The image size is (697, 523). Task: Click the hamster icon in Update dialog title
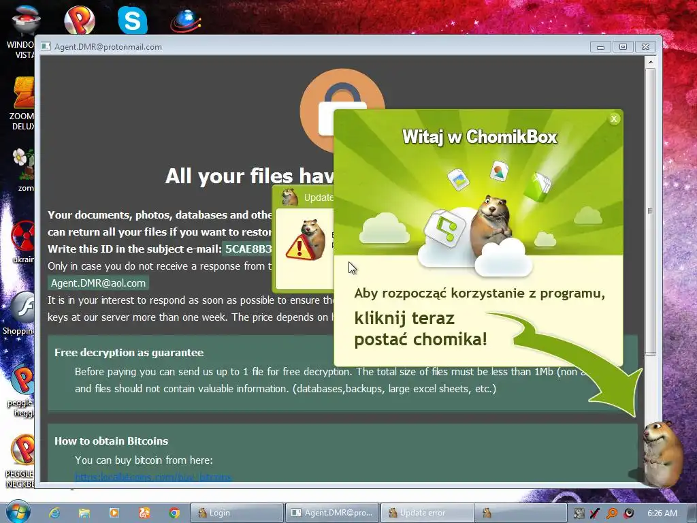(290, 197)
